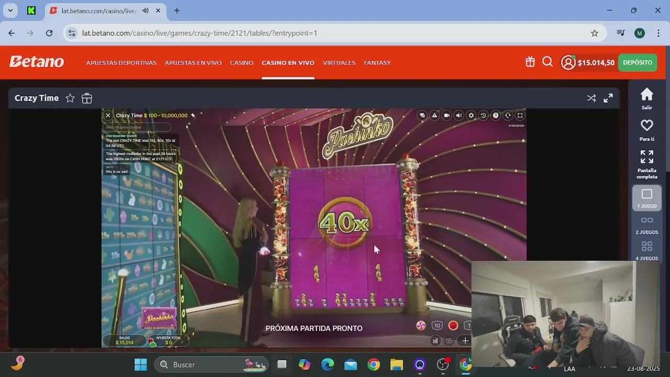
Task: Click the repeat bet icon
Action: click(449, 341)
